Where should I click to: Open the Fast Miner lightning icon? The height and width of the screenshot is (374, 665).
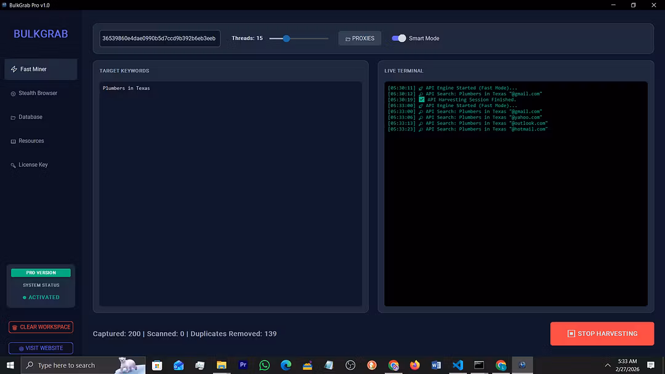[x=14, y=69]
